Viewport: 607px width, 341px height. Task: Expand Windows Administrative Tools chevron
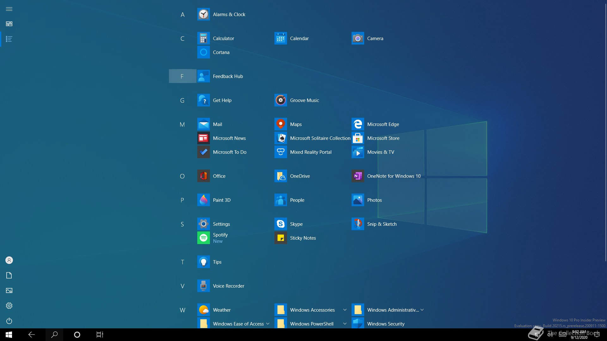(x=422, y=310)
